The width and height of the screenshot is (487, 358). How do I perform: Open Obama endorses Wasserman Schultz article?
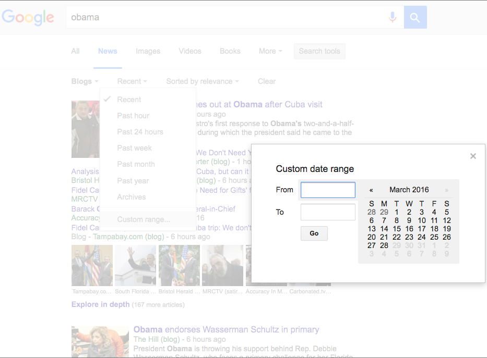[226, 329]
